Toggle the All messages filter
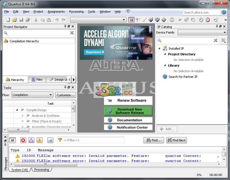The height and width of the screenshot is (180, 230). point(12,140)
